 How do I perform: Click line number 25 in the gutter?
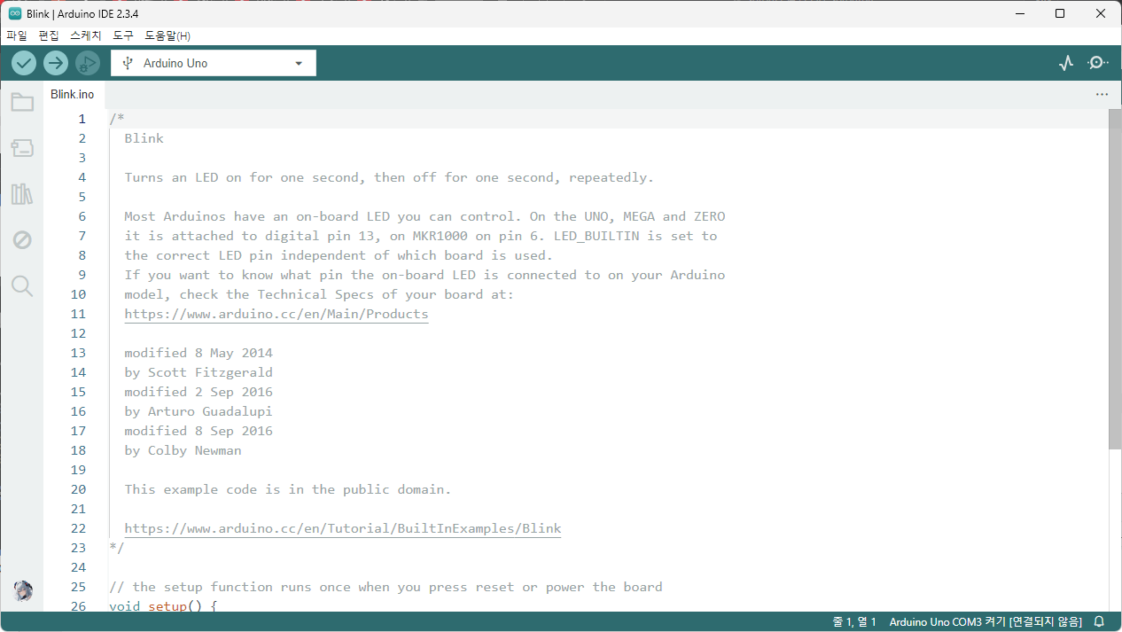click(x=78, y=587)
